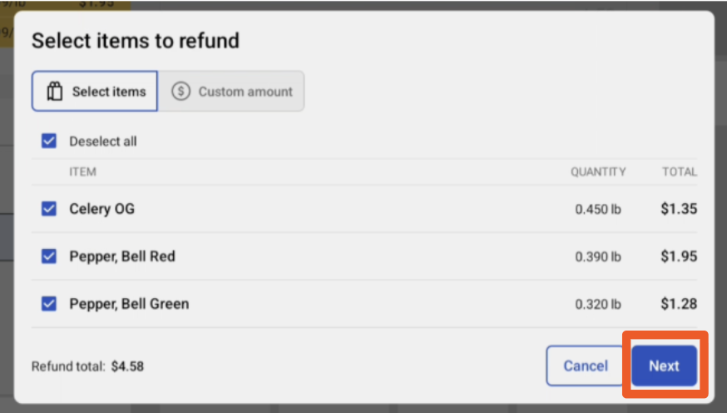Uncheck the Pepper, Bell Green checkbox
Image resolution: width=727 pixels, height=413 pixels.
(x=49, y=303)
